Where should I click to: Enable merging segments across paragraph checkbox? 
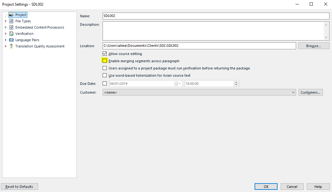point(104,61)
